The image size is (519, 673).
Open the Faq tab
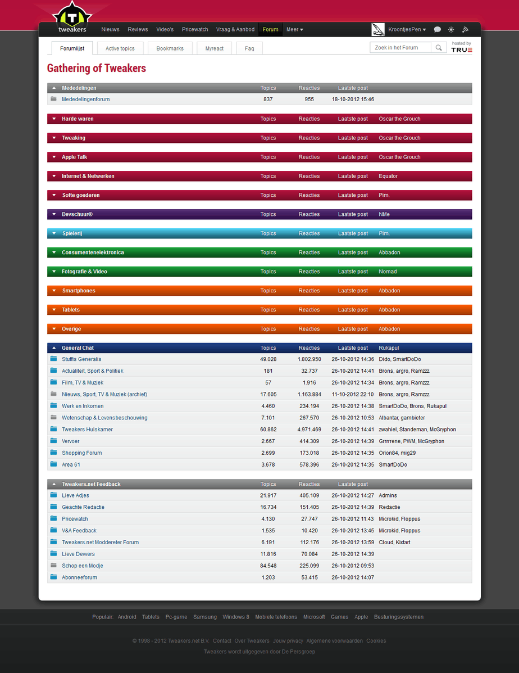[249, 48]
